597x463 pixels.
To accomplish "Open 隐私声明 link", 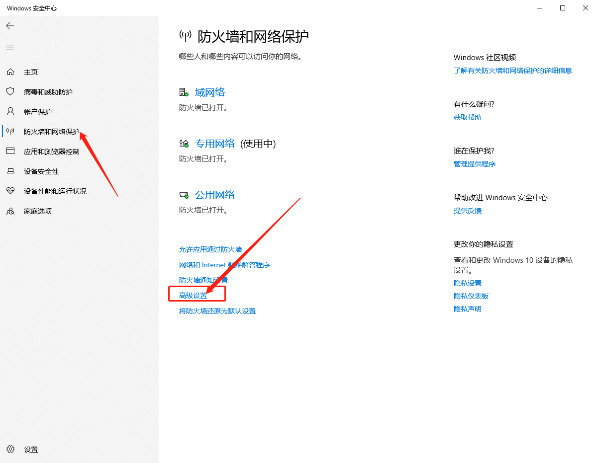I will pyautogui.click(x=468, y=309).
